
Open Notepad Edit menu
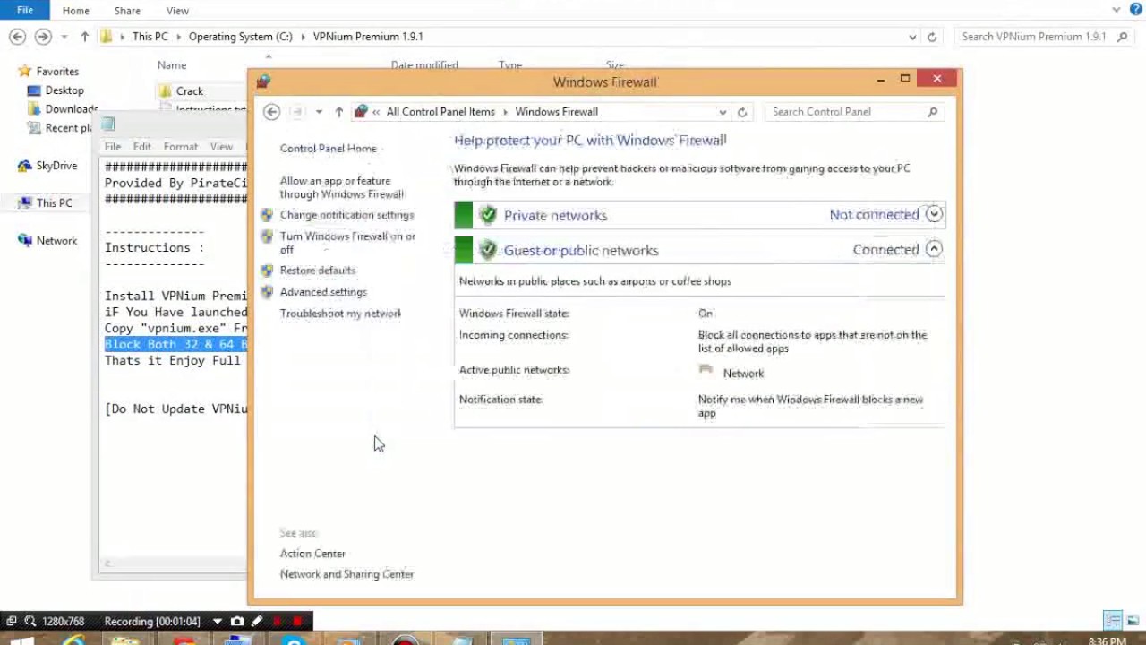point(142,147)
